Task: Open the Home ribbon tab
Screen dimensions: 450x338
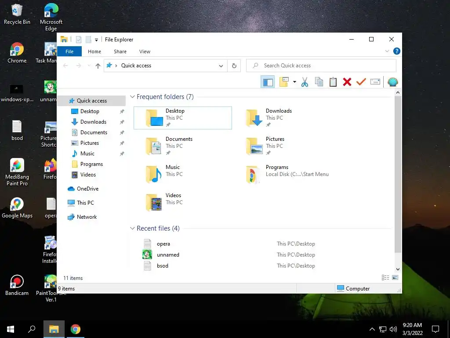Action: click(x=94, y=51)
